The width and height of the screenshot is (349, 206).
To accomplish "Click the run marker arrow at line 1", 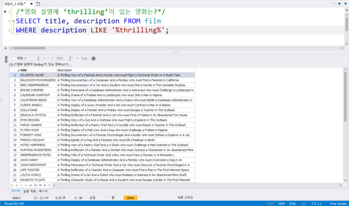I will 5,12.
